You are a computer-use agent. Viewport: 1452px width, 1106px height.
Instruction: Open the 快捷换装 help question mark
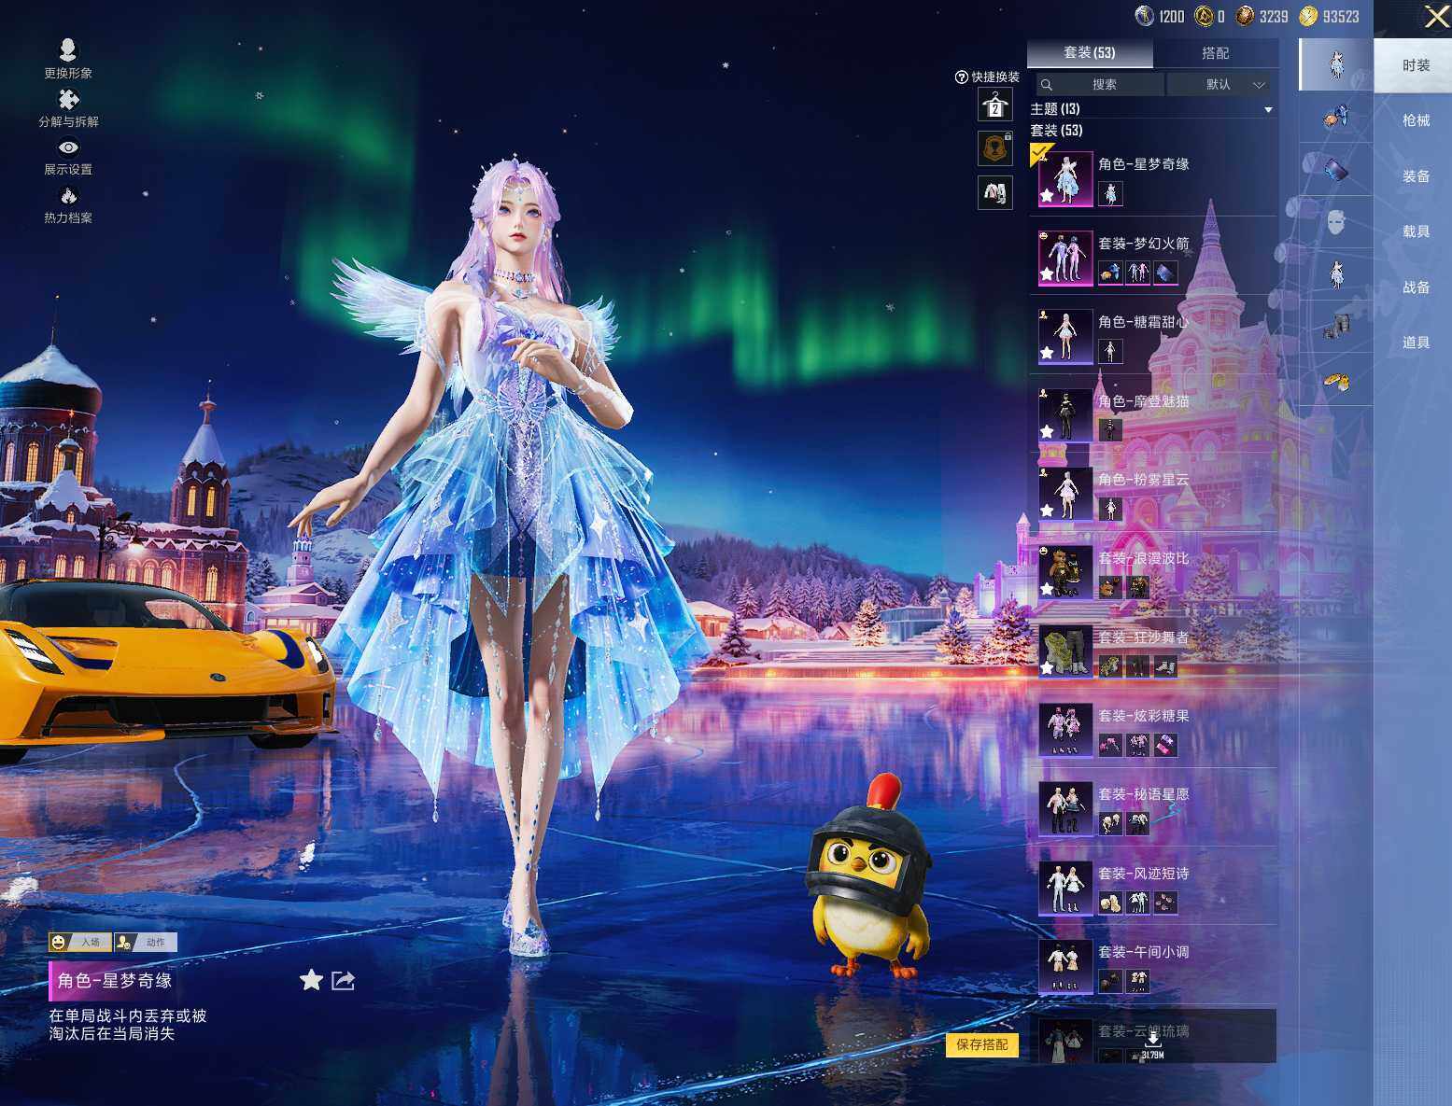(x=961, y=77)
